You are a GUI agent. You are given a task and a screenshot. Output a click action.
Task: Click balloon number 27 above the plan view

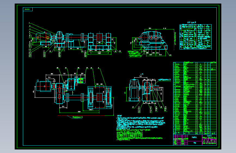tap(66, 68)
